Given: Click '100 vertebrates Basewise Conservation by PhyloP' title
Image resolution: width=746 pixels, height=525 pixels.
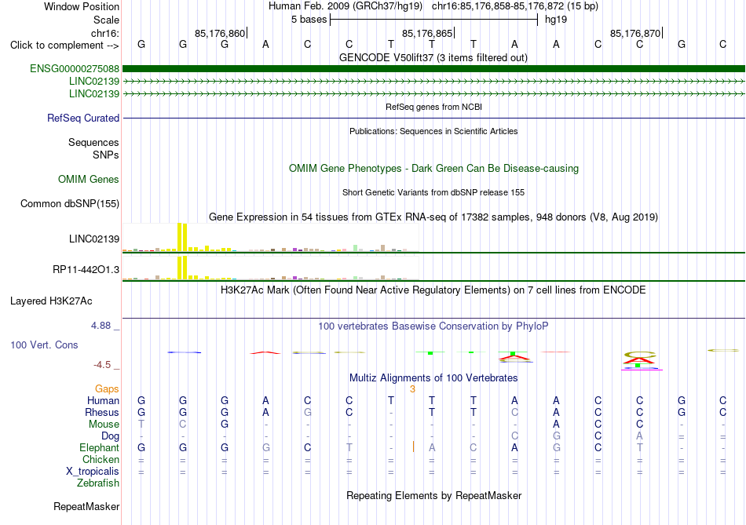Looking at the screenshot, I should (433, 326).
